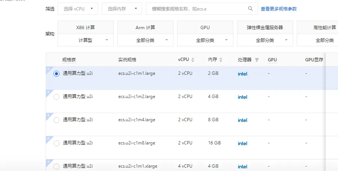This screenshot has width=338, height=171.
Task: Click corner plus badge of c1m4.large row
Action: pyautogui.click(x=48, y=115)
